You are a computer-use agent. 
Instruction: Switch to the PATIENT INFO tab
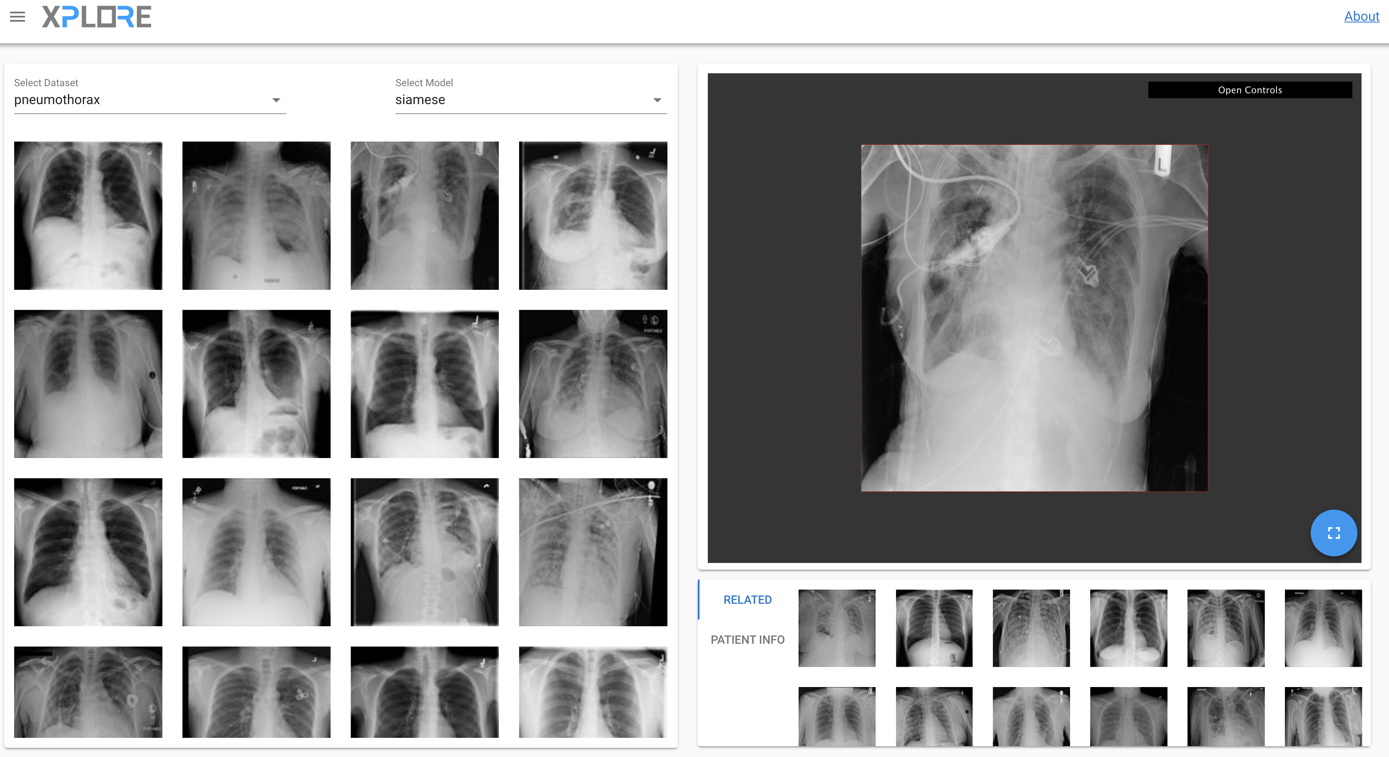coord(747,640)
